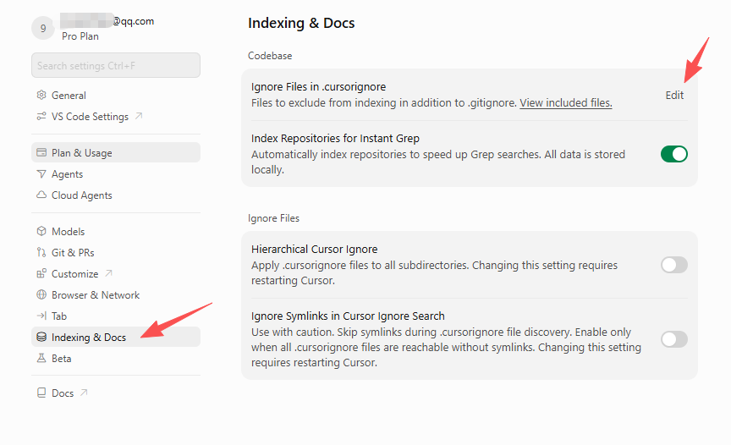Click the Codebase section label
The width and height of the screenshot is (731, 445).
click(270, 56)
